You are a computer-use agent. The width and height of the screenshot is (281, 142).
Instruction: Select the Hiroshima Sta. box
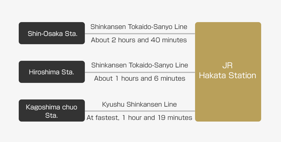coord(52,72)
